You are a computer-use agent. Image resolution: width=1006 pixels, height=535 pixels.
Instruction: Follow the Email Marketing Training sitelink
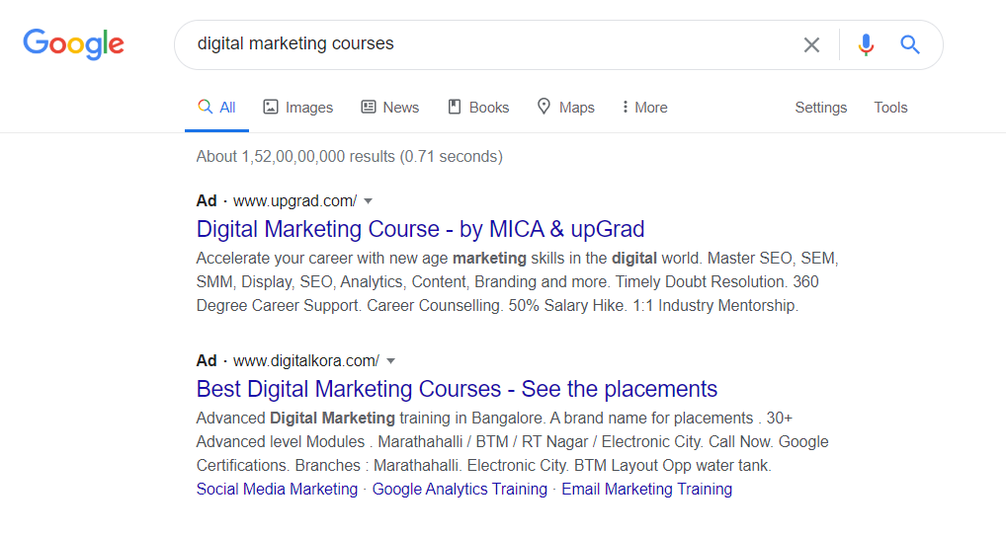coord(646,489)
